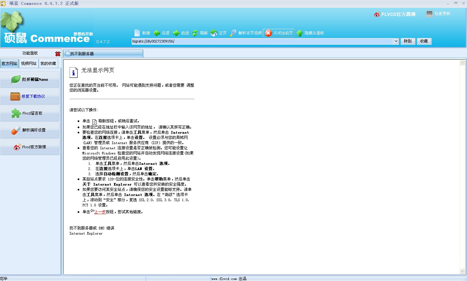Screen dimensions: 467x281
Task: Restore the Commence window size
Action: 456,4
